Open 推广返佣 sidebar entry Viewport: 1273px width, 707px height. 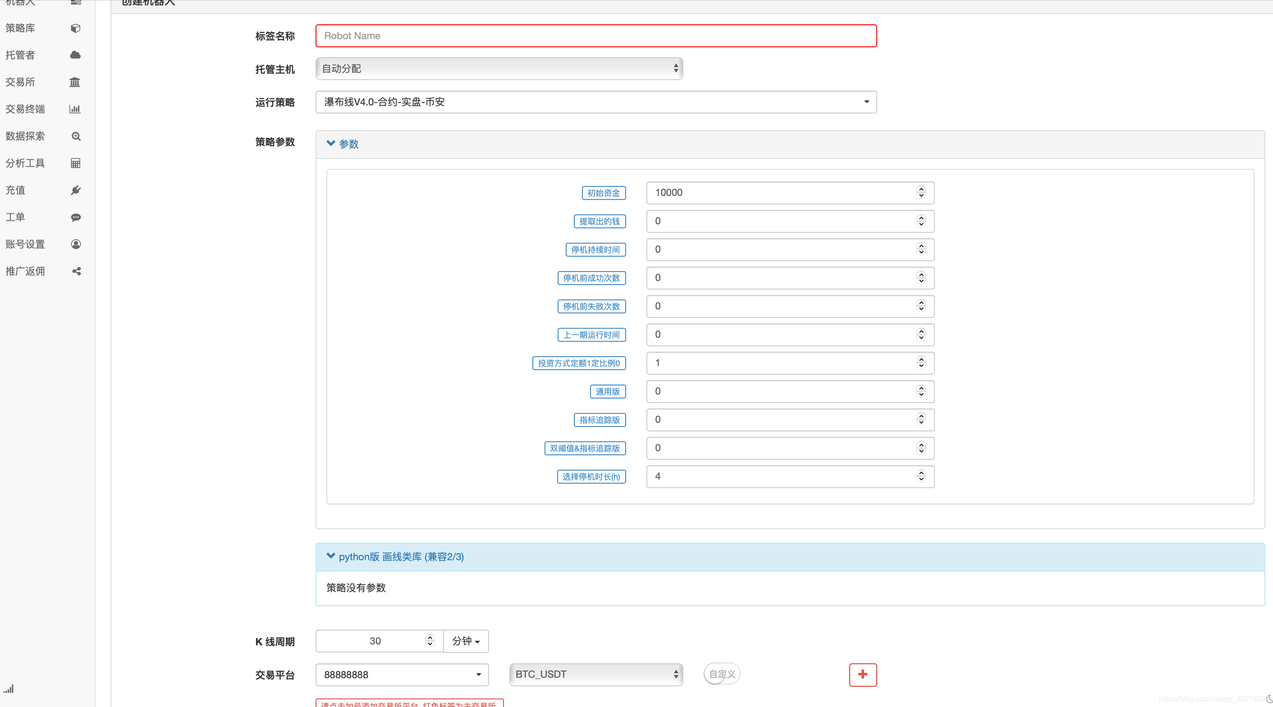[x=25, y=271]
